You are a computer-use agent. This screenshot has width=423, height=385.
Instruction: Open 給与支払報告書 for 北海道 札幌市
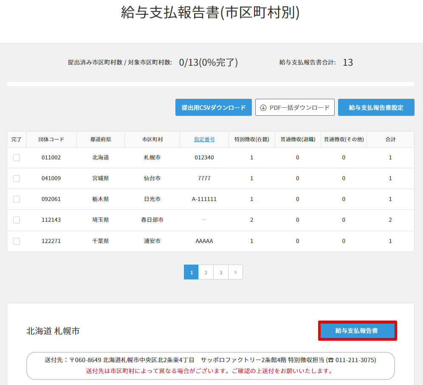tap(357, 331)
